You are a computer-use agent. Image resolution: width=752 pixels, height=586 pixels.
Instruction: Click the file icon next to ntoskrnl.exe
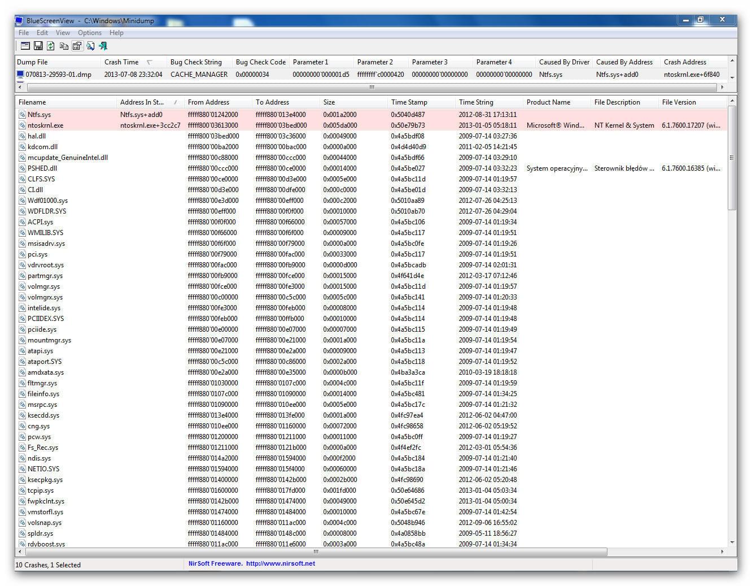point(22,125)
